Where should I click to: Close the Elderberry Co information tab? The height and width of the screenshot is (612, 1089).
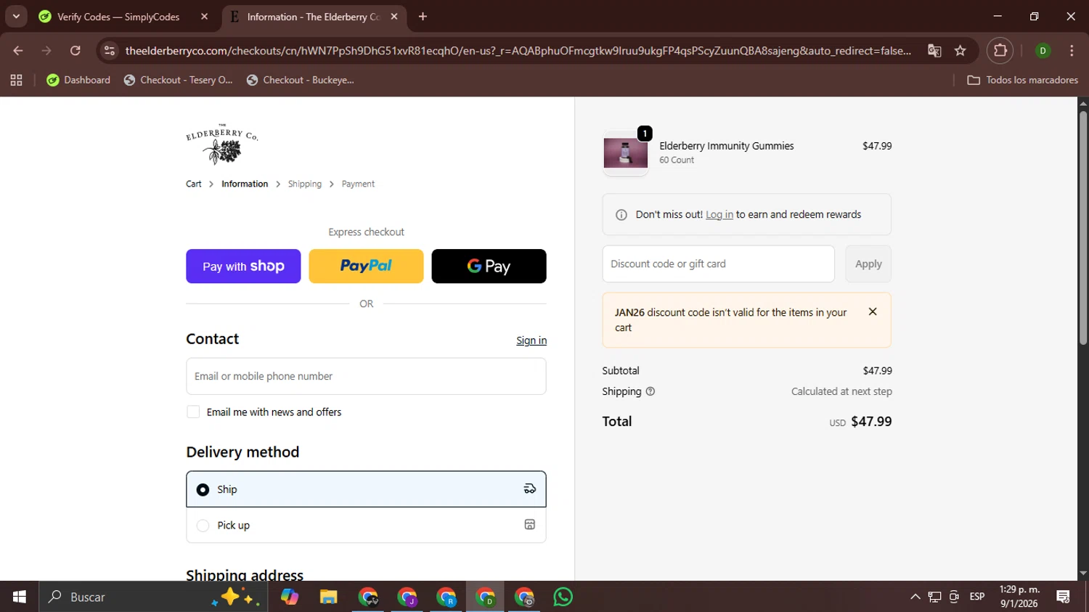(394, 17)
